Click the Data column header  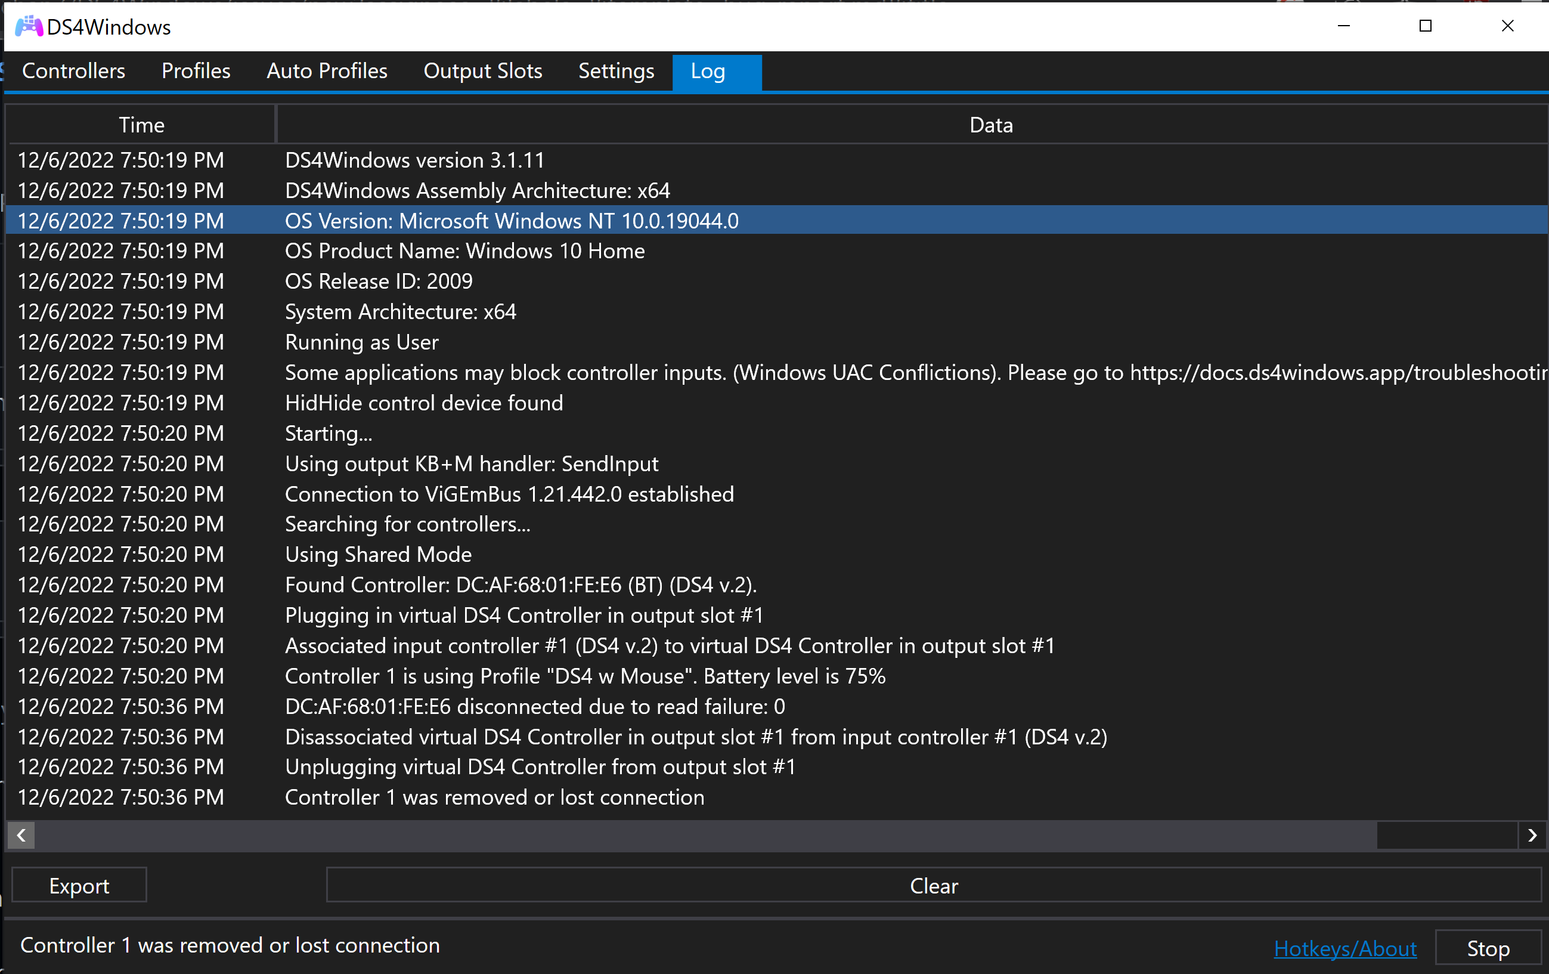991,124
